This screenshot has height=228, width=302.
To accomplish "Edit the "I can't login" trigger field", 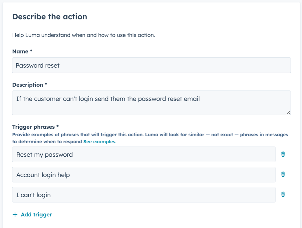I will coord(144,195).
